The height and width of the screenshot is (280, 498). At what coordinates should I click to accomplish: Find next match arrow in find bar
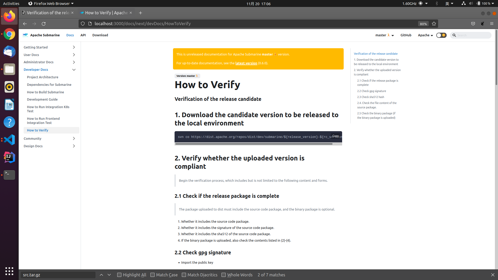tap(109, 275)
